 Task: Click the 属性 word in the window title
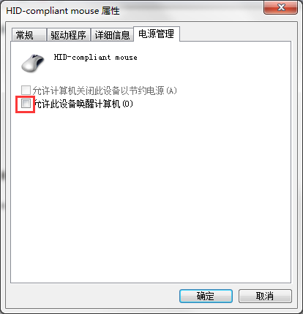point(111,11)
